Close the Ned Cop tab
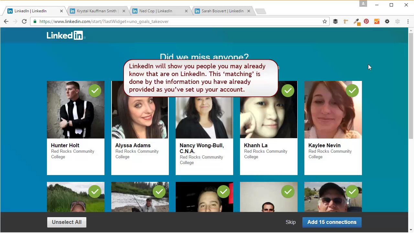Image resolution: width=414 pixels, height=233 pixels. coord(186,11)
